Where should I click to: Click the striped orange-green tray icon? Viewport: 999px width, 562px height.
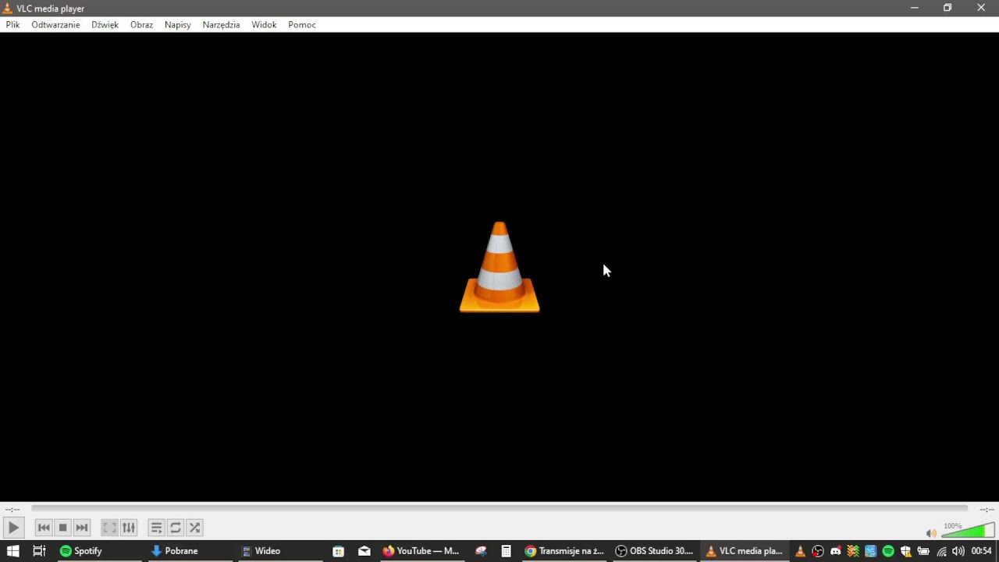(x=853, y=551)
